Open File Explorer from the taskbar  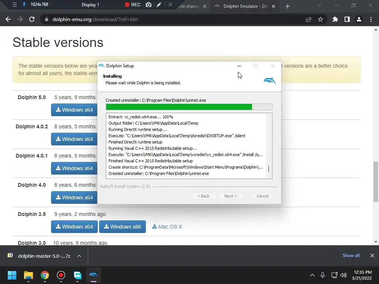(28, 275)
